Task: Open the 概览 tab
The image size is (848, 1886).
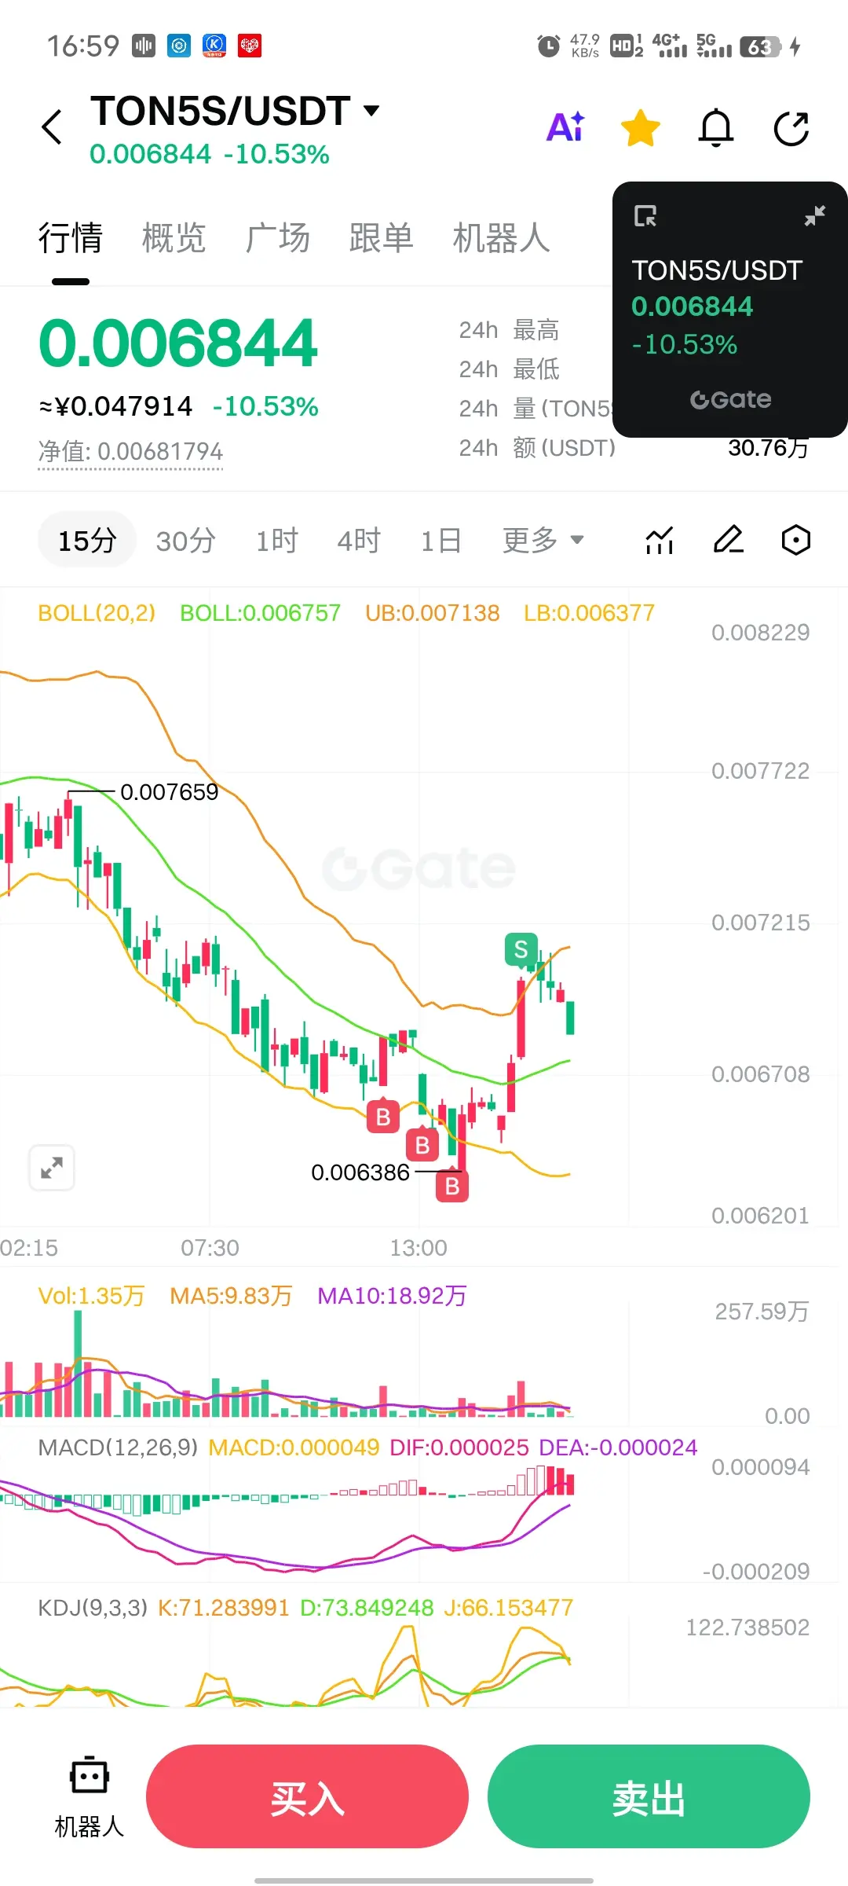Action: 174,237
